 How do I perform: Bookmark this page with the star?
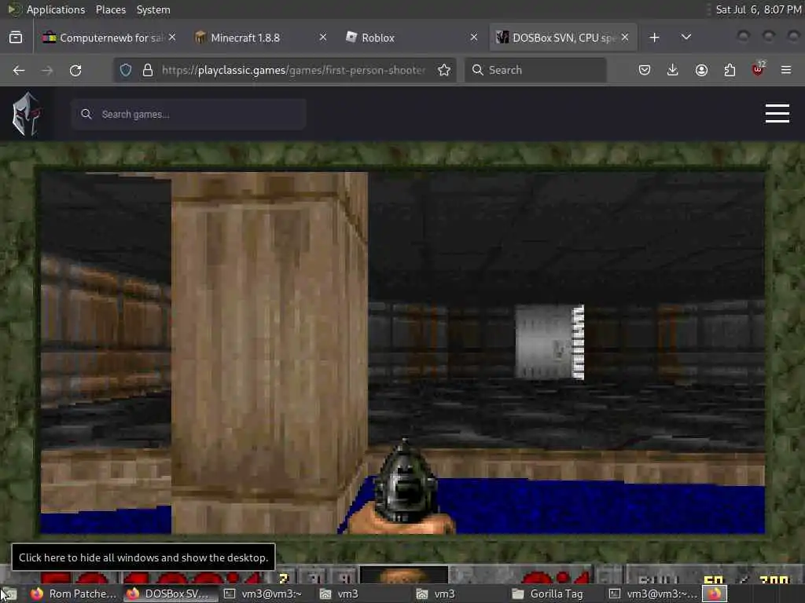click(x=444, y=70)
